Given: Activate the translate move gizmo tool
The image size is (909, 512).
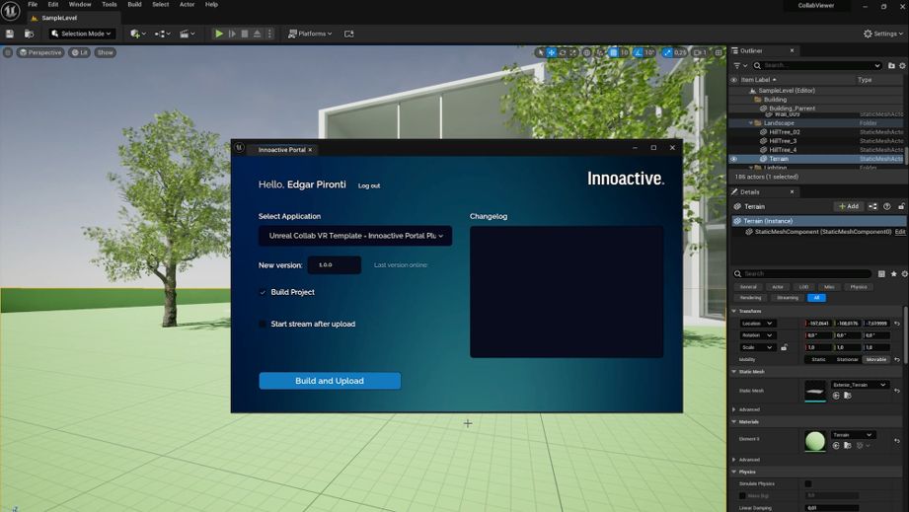Looking at the screenshot, I should pyautogui.click(x=552, y=52).
